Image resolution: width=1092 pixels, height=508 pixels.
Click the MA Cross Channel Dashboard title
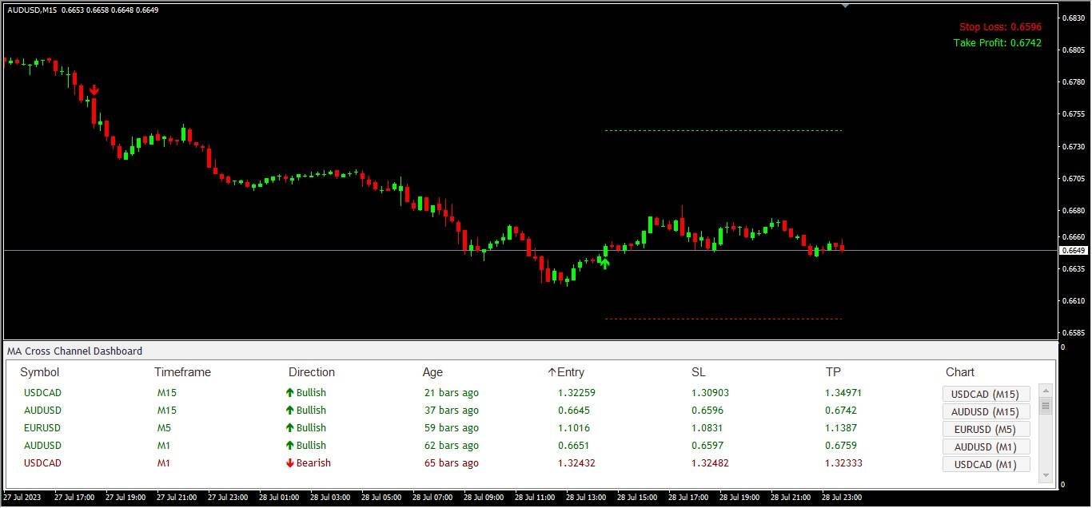pyautogui.click(x=75, y=351)
